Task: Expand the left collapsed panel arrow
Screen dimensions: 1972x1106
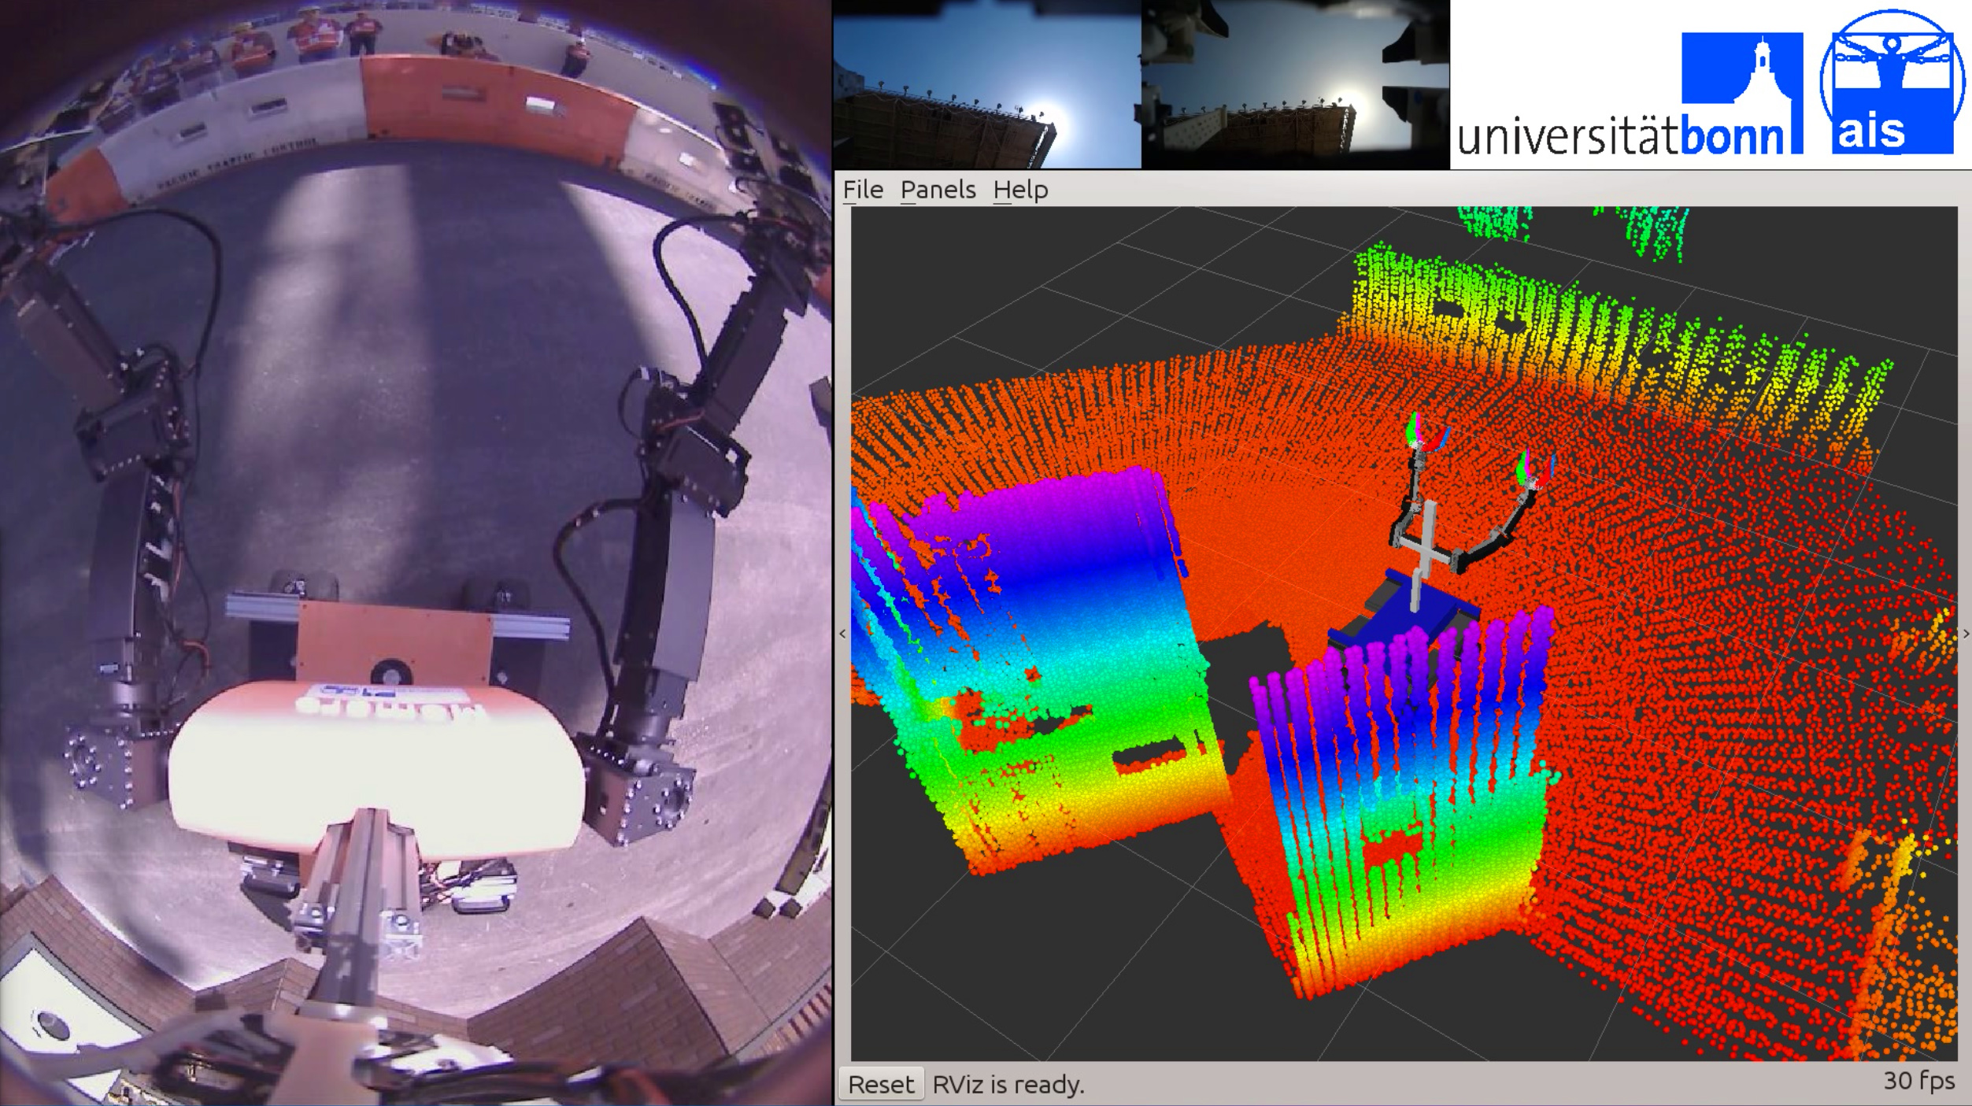Action: tap(842, 634)
